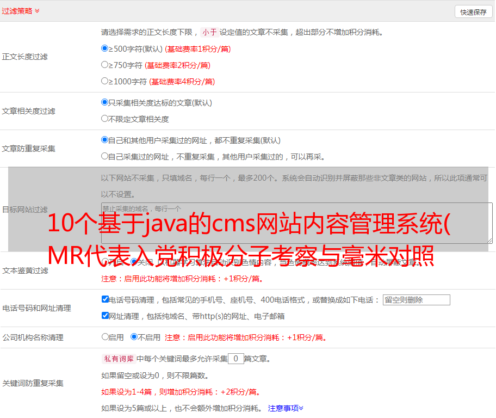Select ≥500字符 default length option

coord(105,48)
